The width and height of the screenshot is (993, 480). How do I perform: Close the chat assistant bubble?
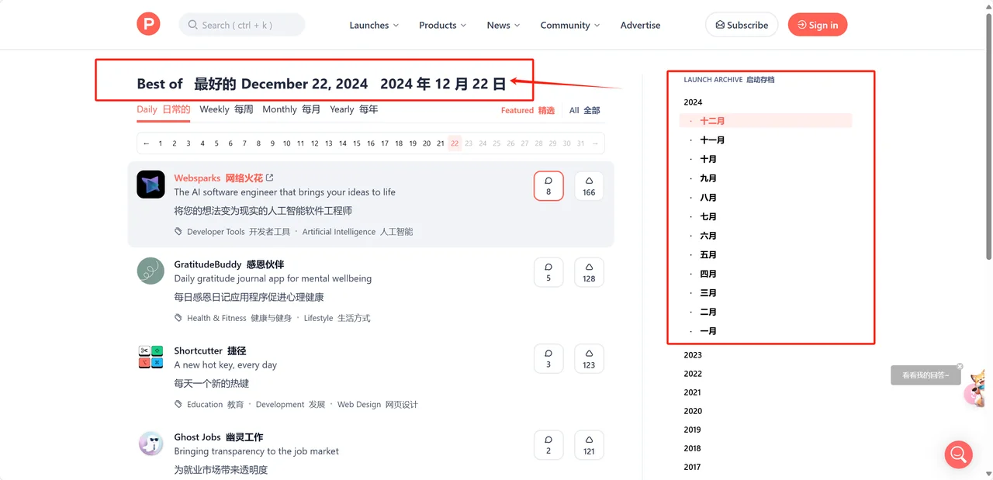[x=960, y=366]
